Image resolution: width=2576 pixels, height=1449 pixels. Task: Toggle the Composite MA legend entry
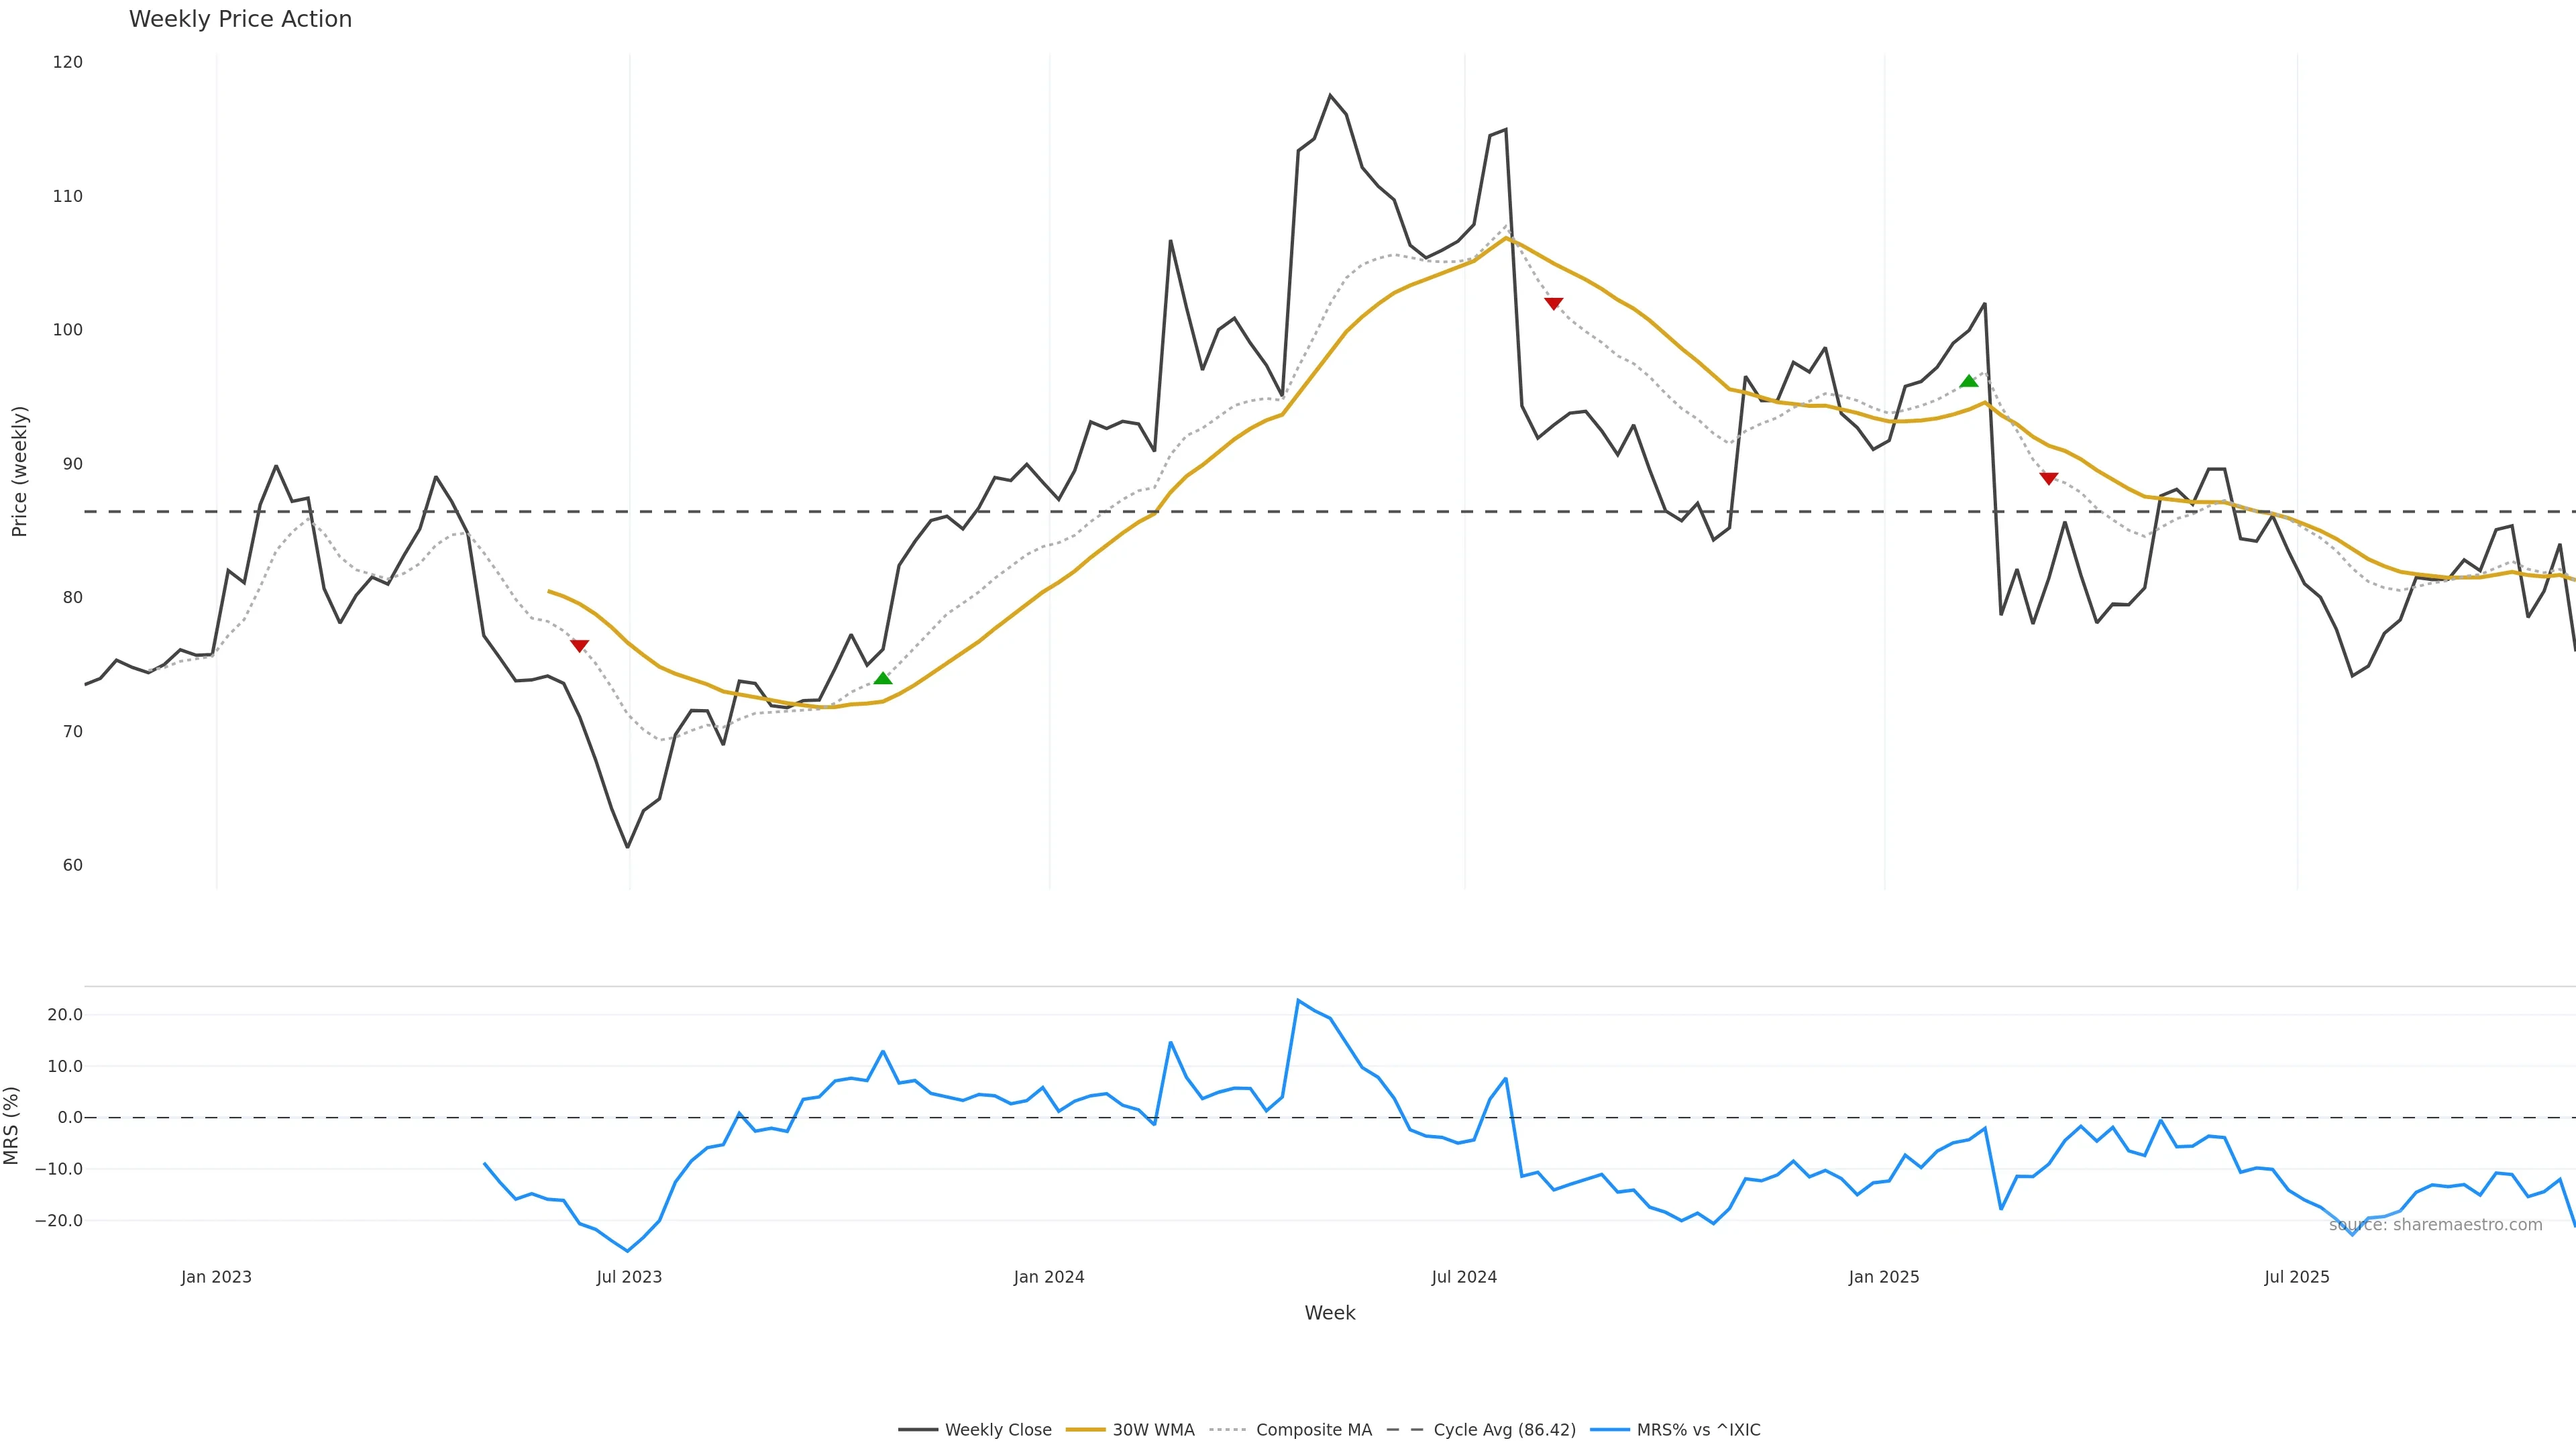[1313, 1430]
